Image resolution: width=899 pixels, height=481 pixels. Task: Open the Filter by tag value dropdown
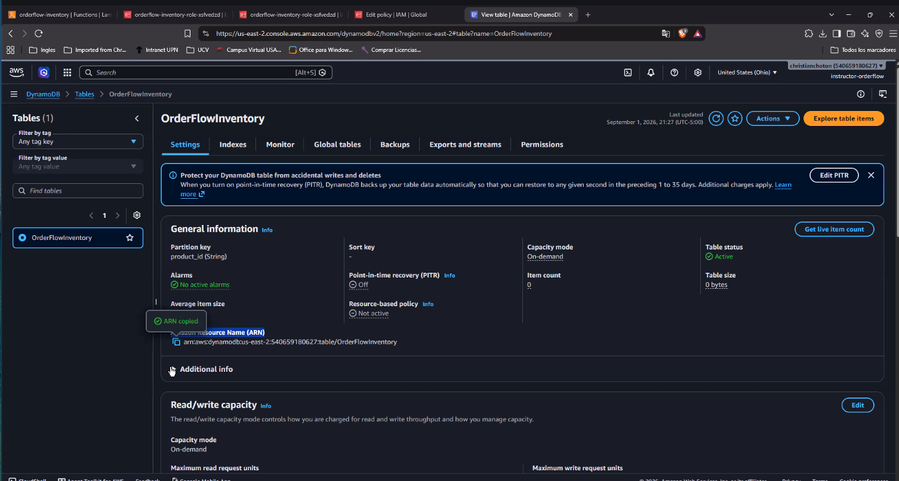pos(78,166)
